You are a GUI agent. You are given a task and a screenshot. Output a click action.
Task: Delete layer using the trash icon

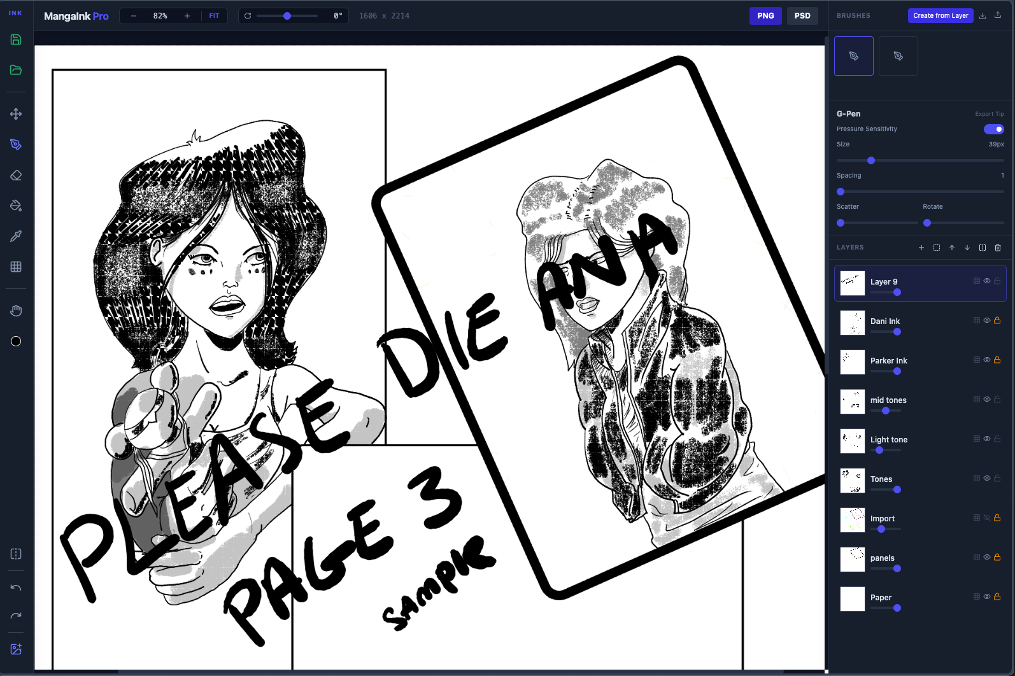997,248
